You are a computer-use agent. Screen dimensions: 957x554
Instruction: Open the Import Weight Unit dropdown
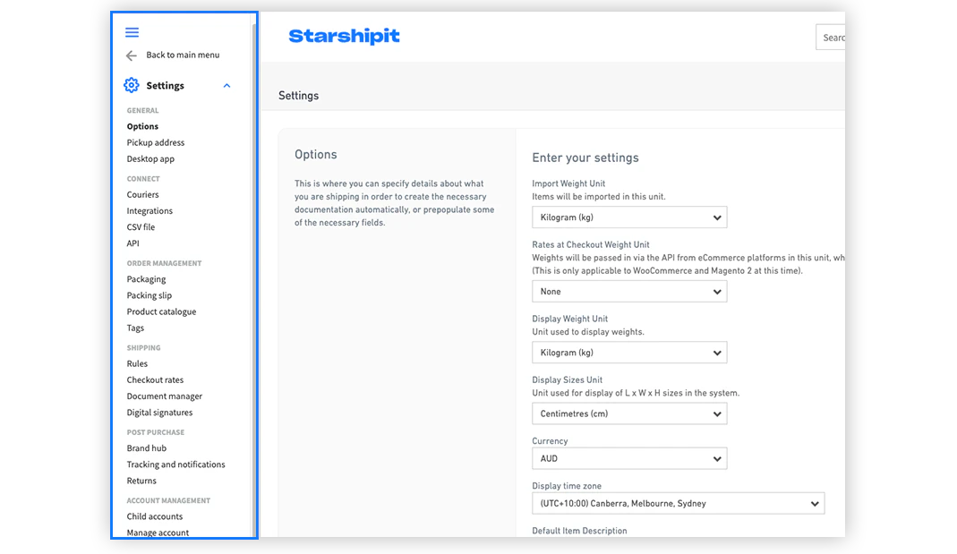[628, 217]
